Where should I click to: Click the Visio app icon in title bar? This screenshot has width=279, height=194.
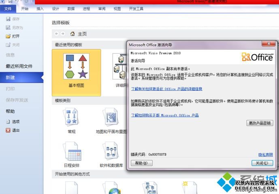pyautogui.click(x=2, y=2)
